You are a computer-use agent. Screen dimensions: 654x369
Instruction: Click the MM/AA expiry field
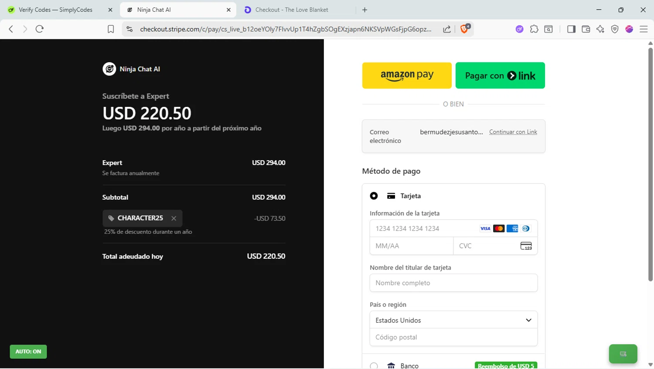click(x=412, y=246)
